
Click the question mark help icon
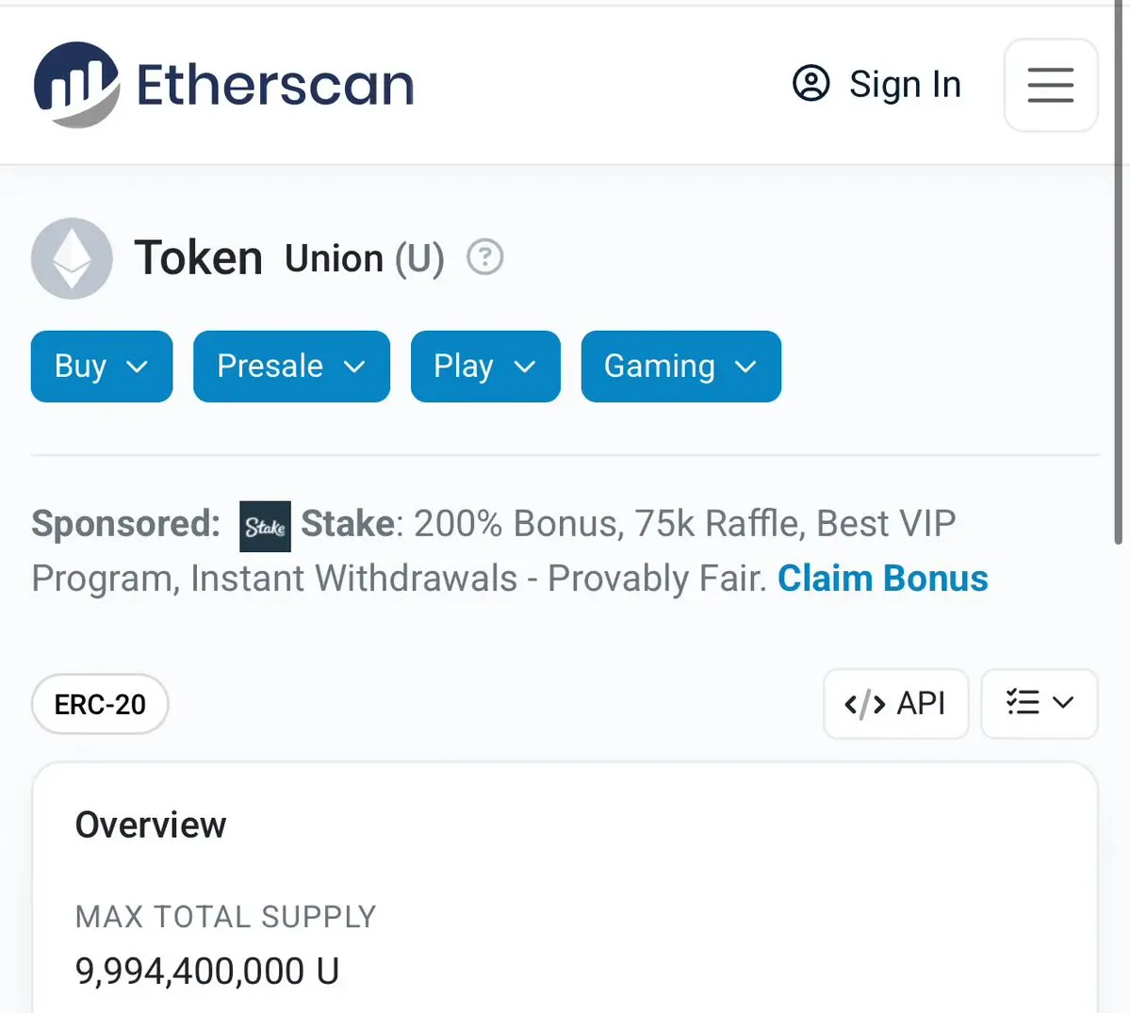[x=485, y=256]
